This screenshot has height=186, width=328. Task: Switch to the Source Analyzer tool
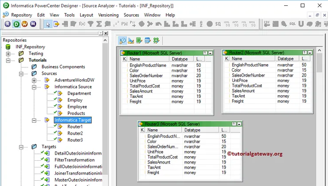(x=123, y=40)
